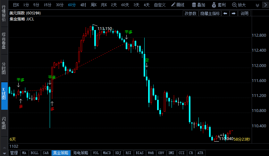Select K线图 sidebar view
269x156 pixels.
click(4, 96)
